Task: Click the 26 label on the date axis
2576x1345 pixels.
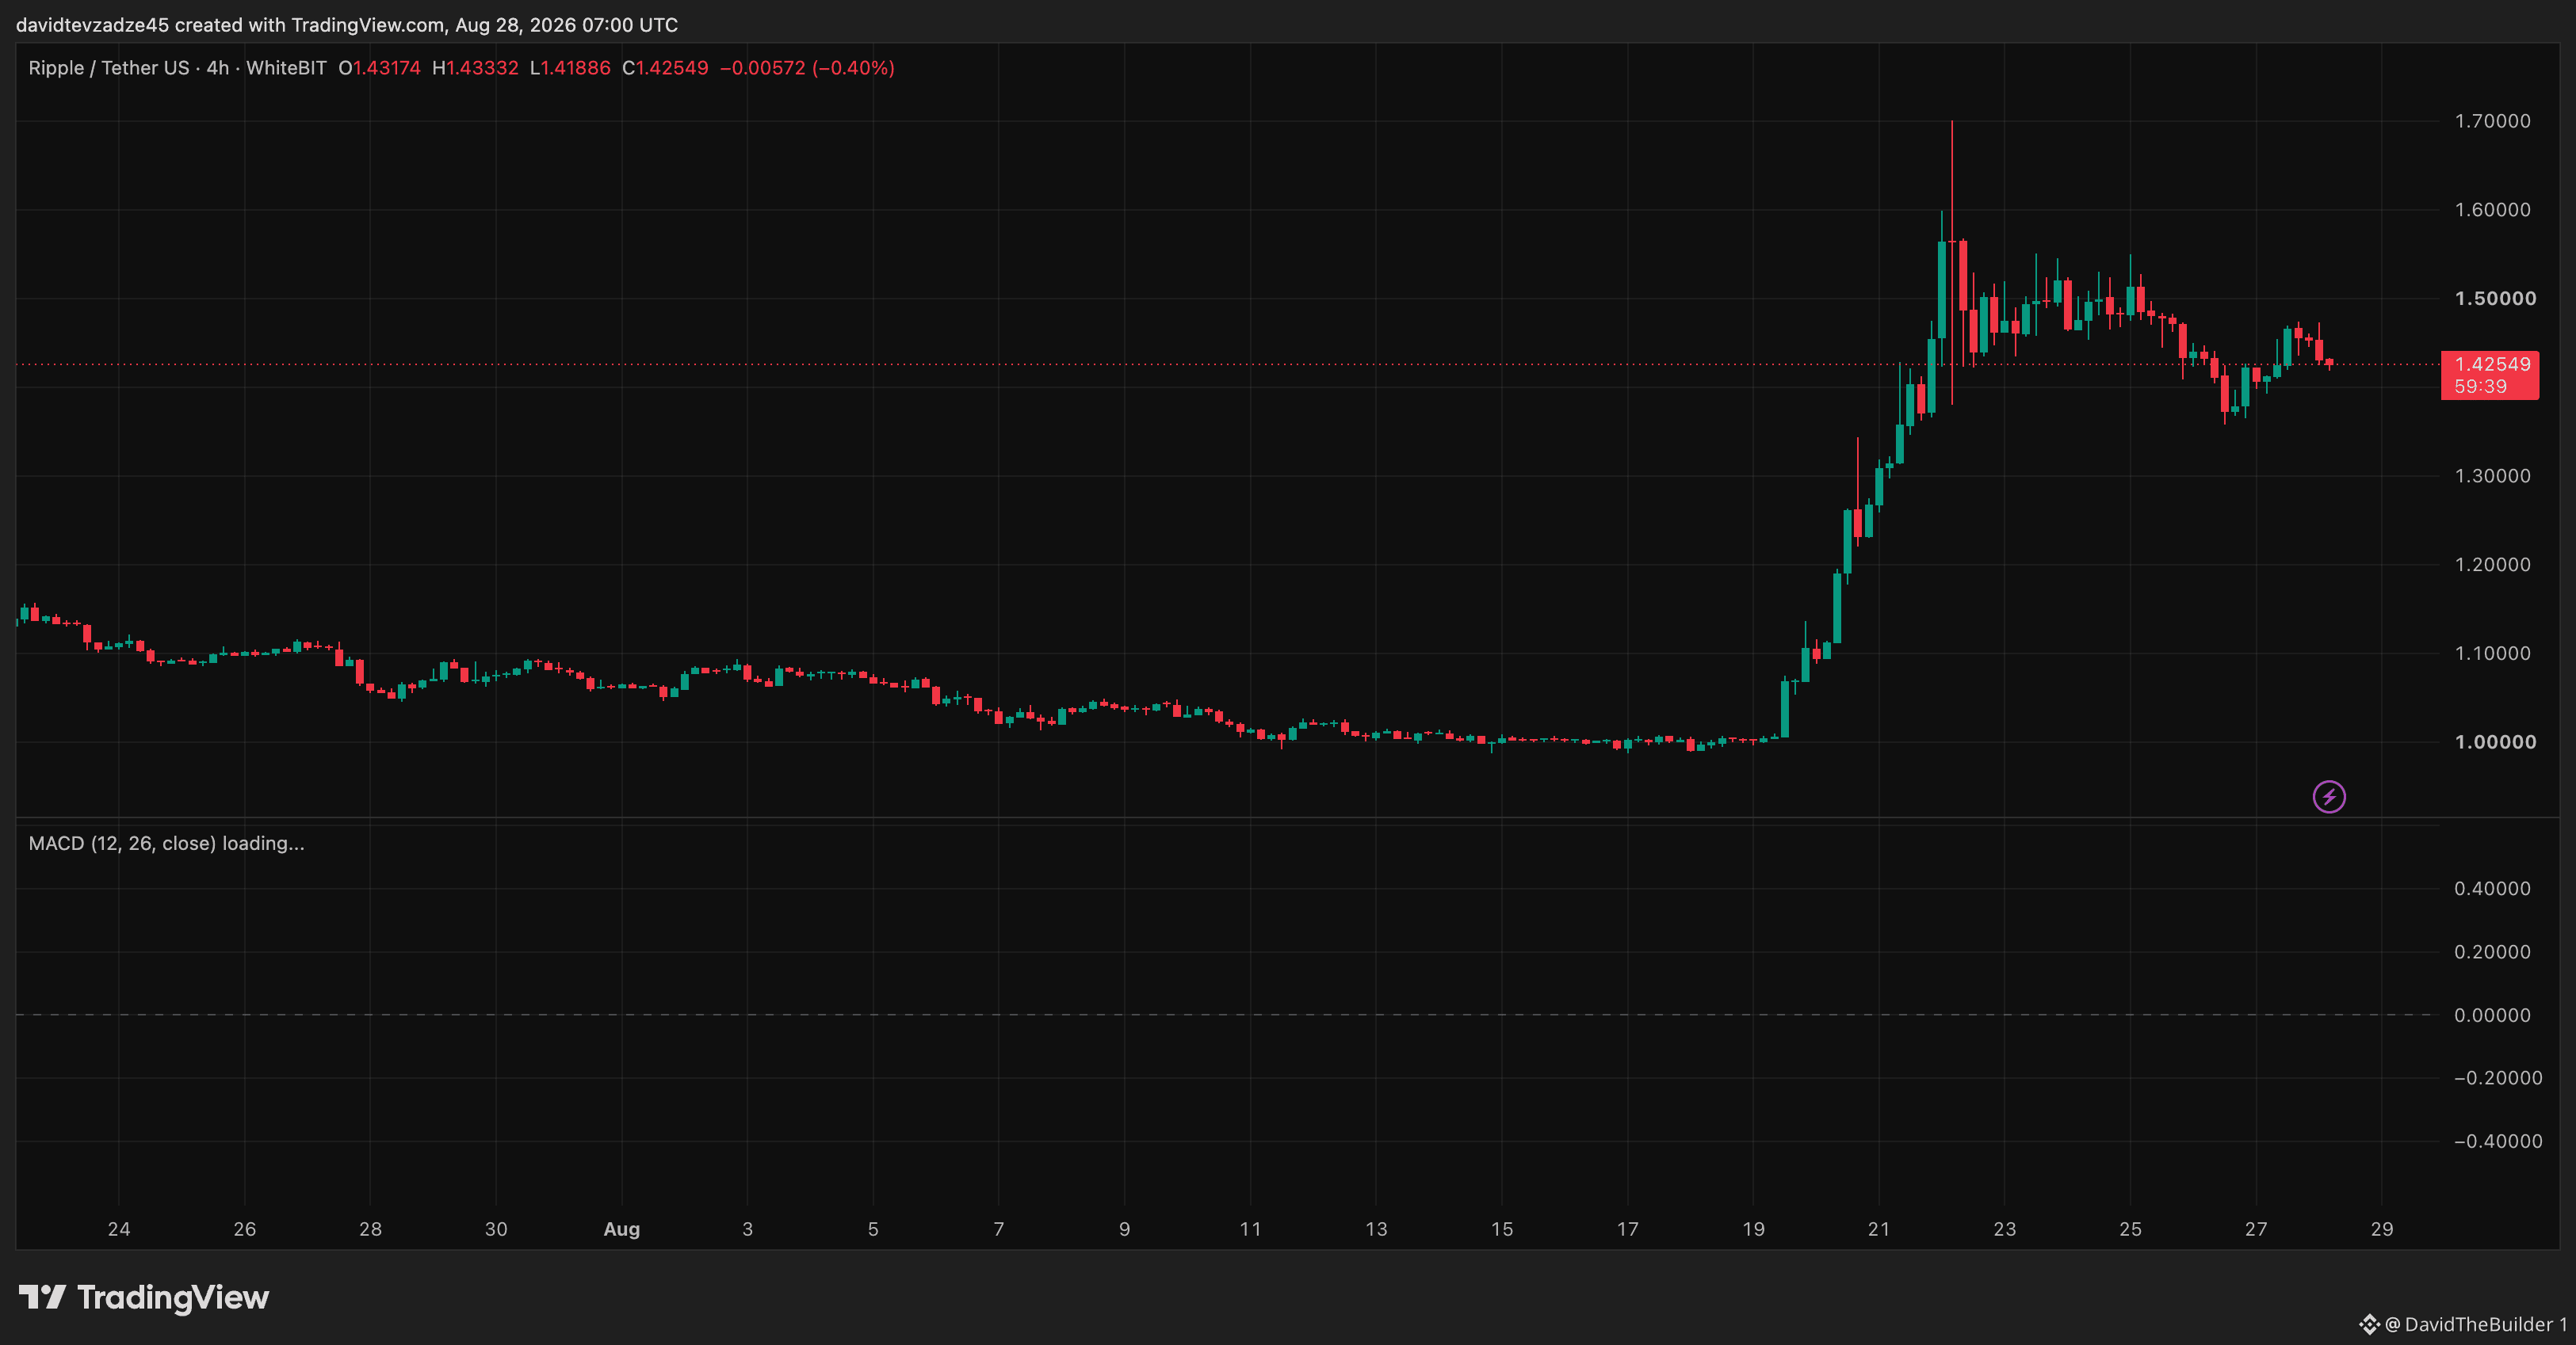Action: click(x=245, y=1229)
